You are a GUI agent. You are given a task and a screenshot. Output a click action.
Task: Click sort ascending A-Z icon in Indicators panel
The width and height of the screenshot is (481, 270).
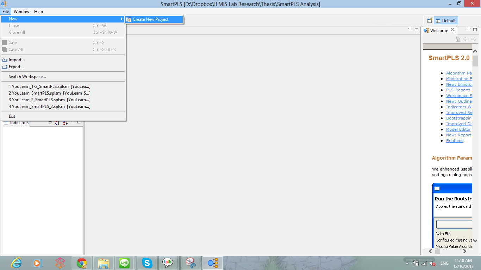coord(57,123)
